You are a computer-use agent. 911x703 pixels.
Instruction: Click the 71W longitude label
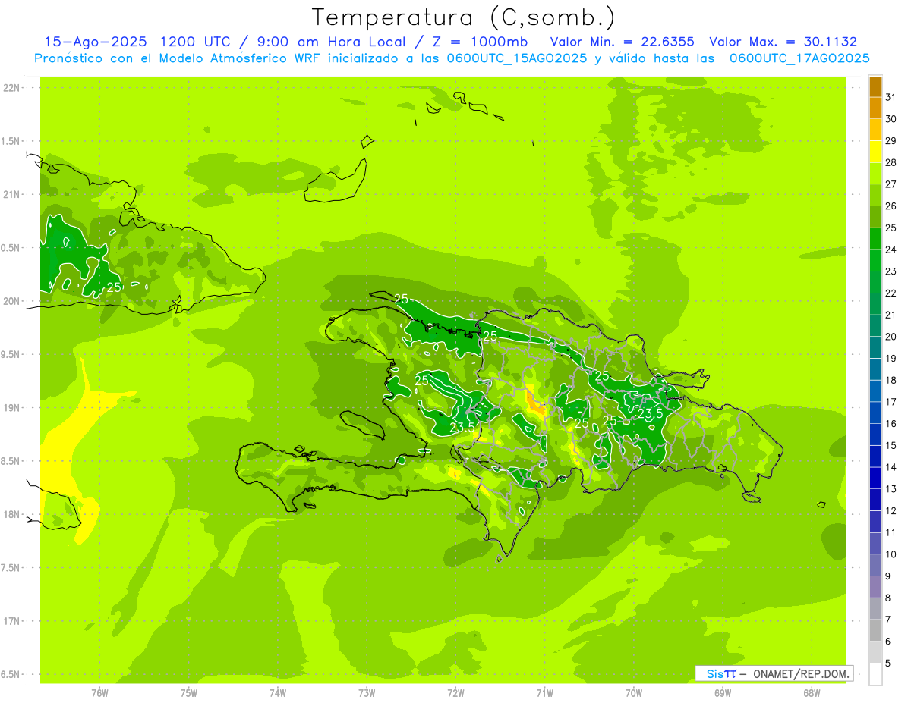pos(544,692)
